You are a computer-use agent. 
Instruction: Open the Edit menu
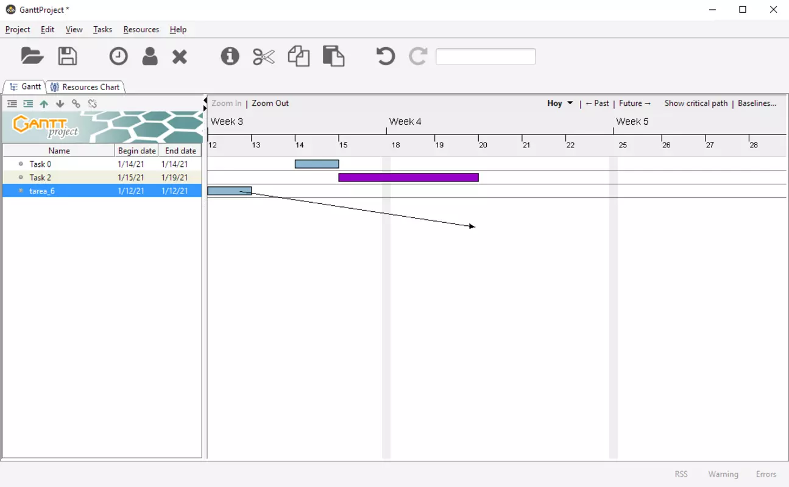tap(48, 29)
